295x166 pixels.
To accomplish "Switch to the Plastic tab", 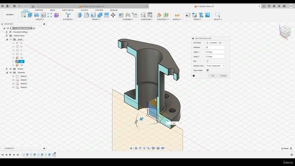I will click(84, 10).
